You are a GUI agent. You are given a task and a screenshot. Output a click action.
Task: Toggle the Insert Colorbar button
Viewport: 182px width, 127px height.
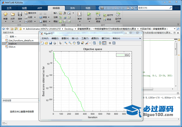click(x=100, y=43)
